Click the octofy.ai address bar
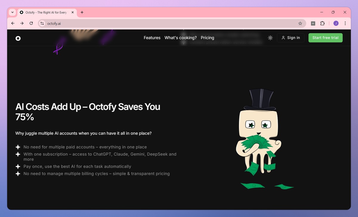358x217 pixels. pos(172,23)
